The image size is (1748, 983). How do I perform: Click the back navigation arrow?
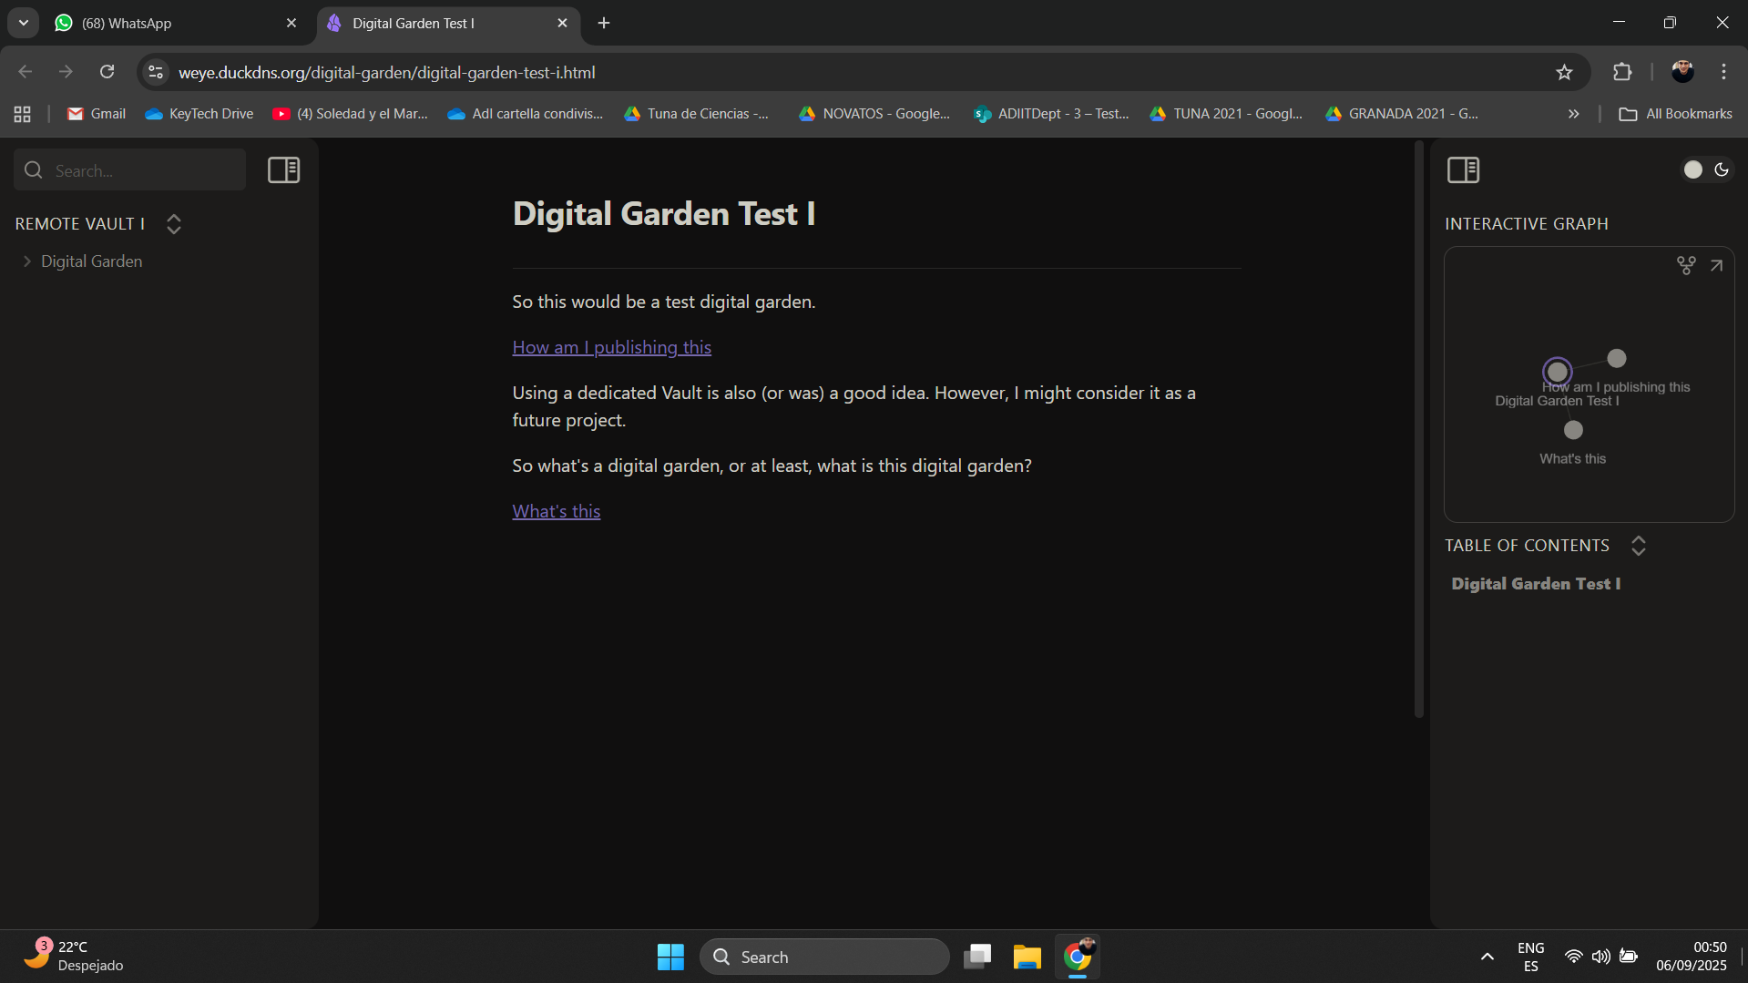(x=25, y=72)
